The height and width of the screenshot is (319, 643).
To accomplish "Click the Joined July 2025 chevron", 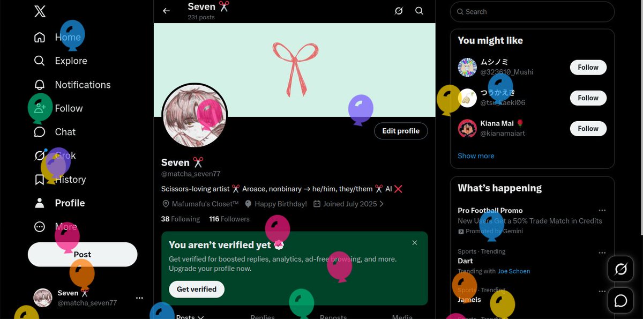I will [382, 204].
